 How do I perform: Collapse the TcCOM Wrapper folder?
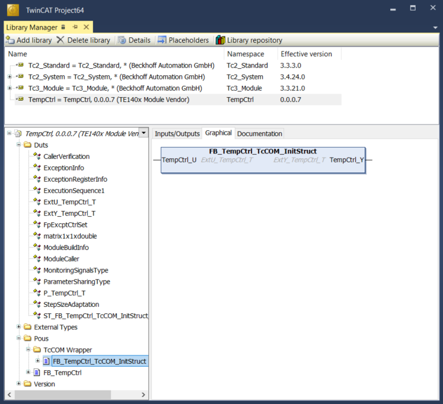[x=28, y=350]
